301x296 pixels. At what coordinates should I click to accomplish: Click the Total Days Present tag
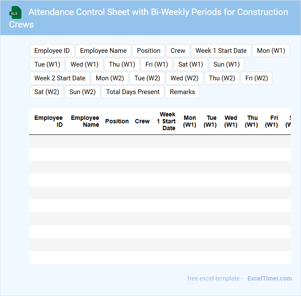click(x=132, y=92)
